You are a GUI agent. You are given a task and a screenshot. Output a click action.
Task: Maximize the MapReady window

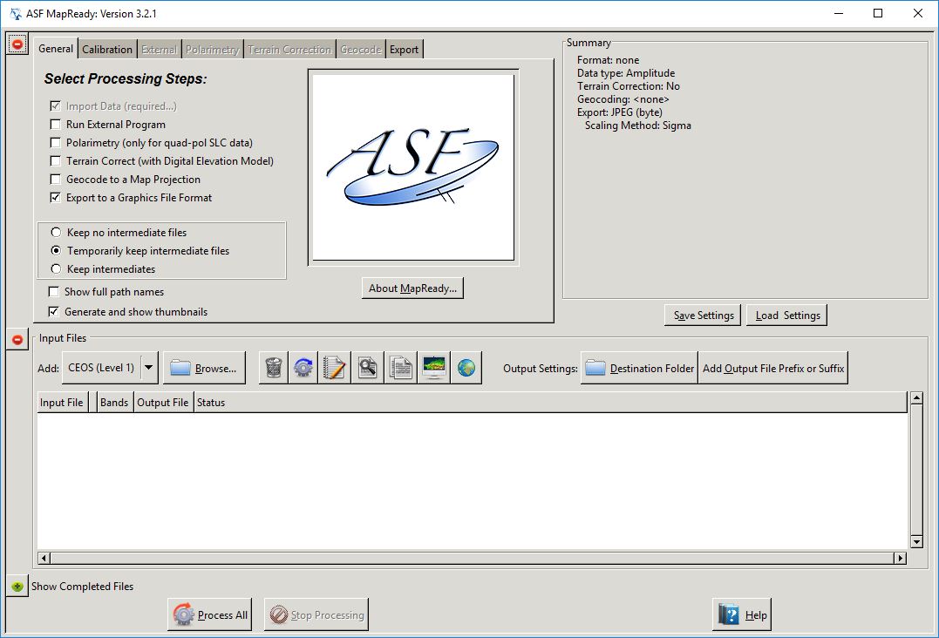click(877, 13)
